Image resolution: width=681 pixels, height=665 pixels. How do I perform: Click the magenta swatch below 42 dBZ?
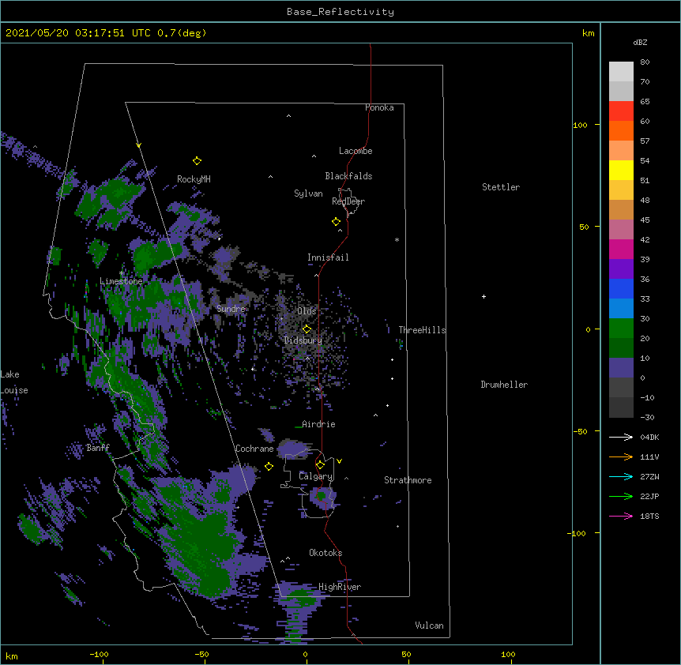pyautogui.click(x=621, y=250)
